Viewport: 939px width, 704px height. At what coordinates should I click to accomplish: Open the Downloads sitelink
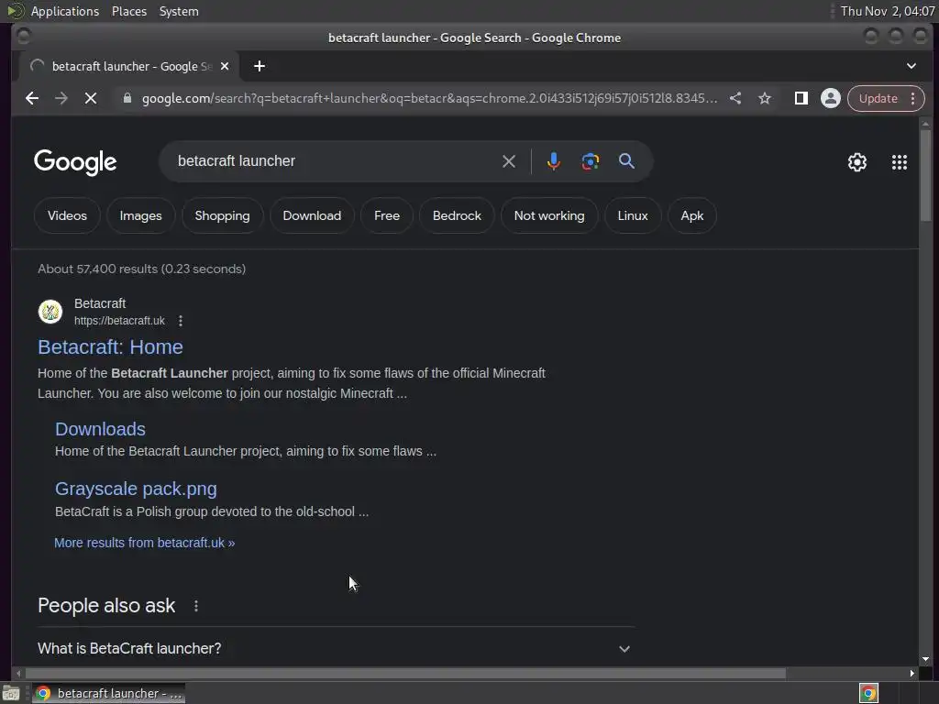click(100, 429)
